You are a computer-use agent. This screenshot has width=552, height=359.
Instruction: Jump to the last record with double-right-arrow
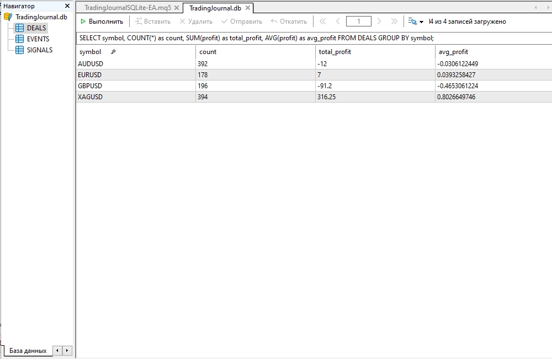click(x=394, y=21)
